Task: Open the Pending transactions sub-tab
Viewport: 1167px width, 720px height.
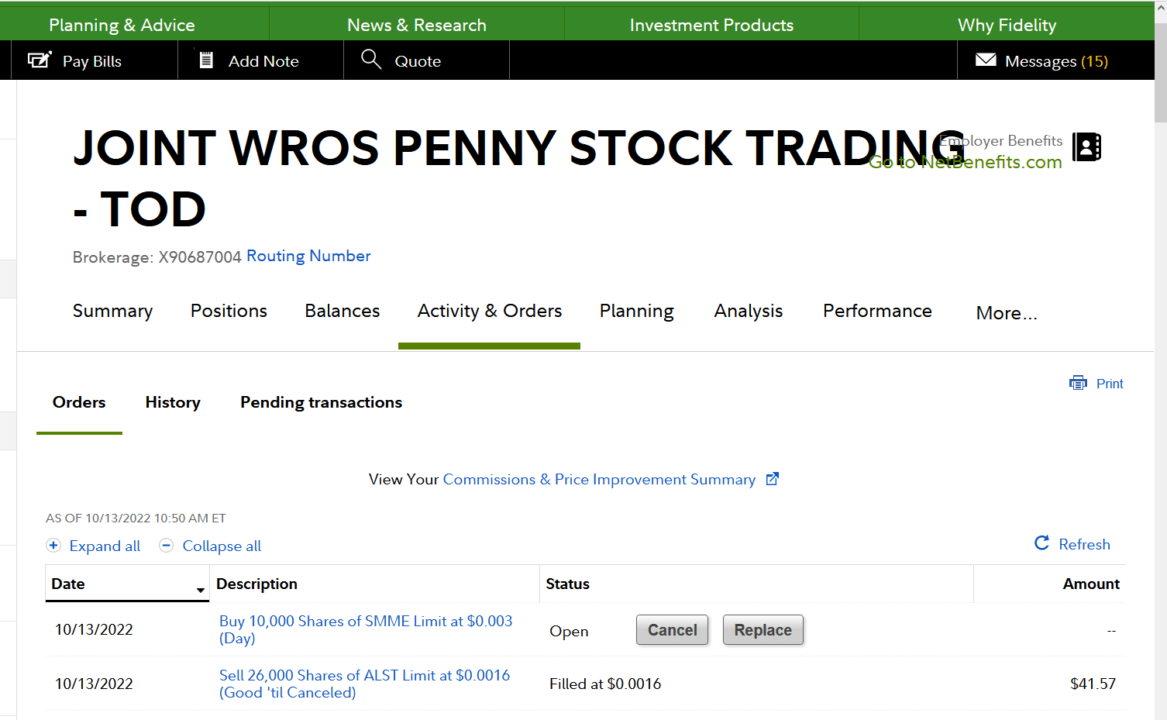Action: click(321, 402)
